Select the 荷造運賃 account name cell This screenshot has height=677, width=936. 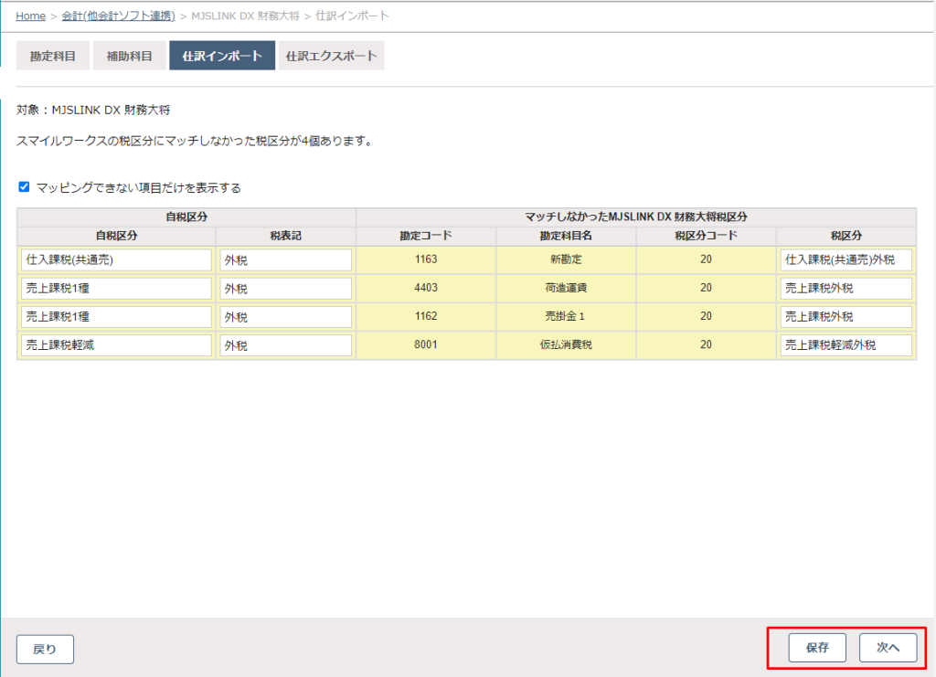click(x=566, y=288)
